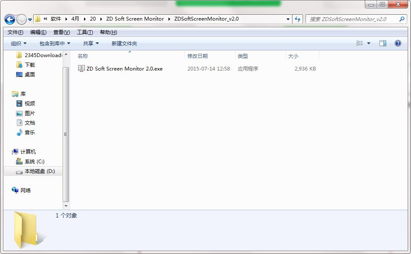Click the change view icon
The height and width of the screenshot is (254, 411).
pos(360,43)
